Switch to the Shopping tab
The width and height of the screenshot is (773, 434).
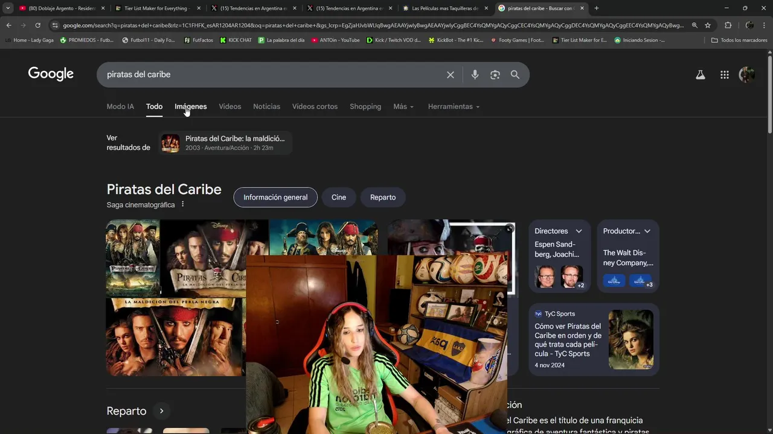click(365, 107)
